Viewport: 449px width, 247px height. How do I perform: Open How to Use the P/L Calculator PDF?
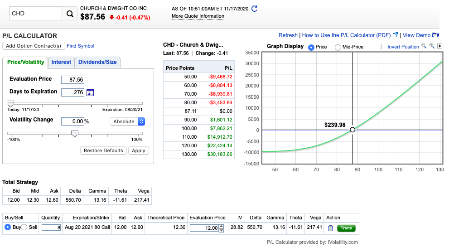[346, 35]
